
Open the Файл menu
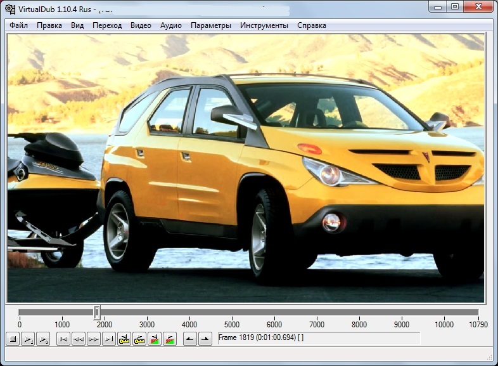coord(18,25)
